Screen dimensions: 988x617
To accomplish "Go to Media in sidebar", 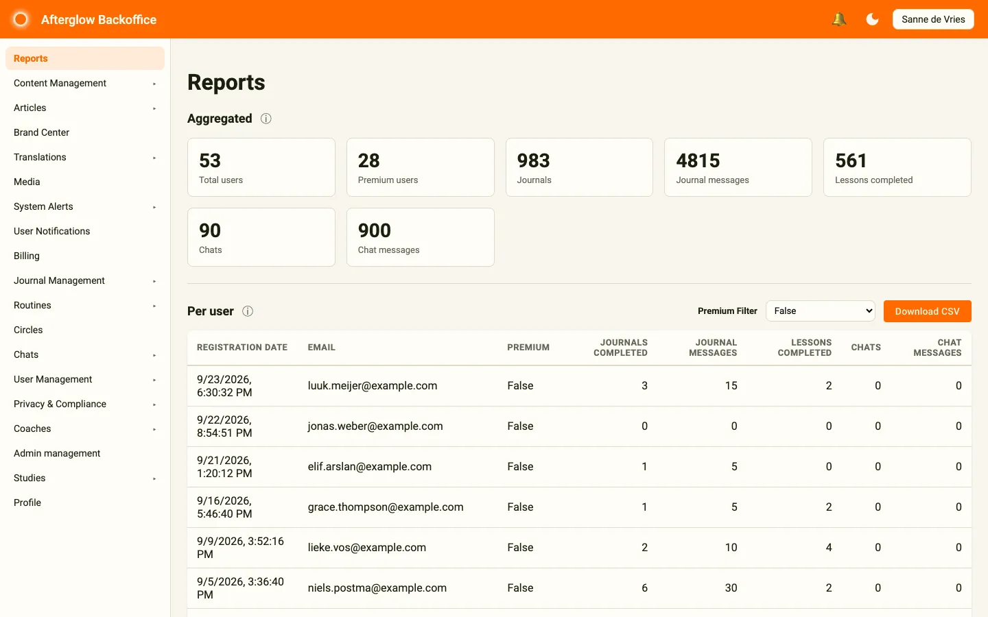I will (x=85, y=182).
